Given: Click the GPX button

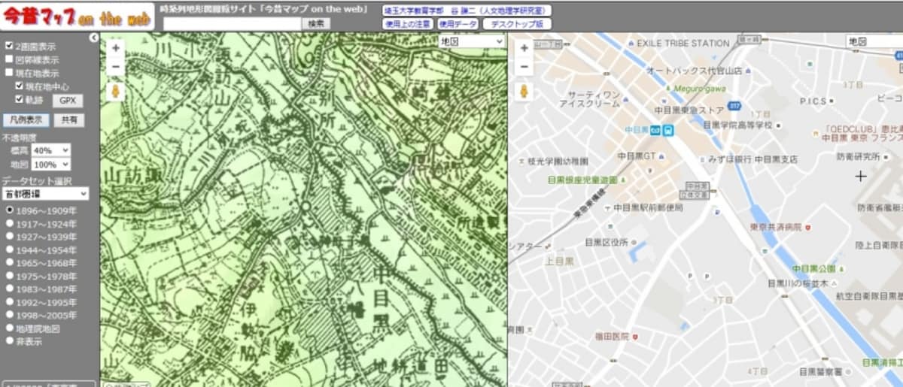Looking at the screenshot, I should pos(68,101).
